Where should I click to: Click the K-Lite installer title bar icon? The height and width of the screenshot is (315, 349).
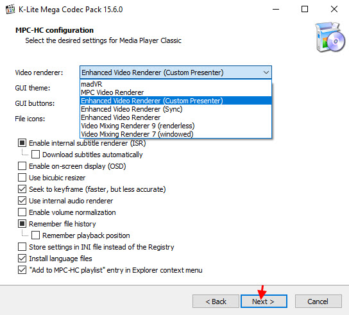point(10,10)
